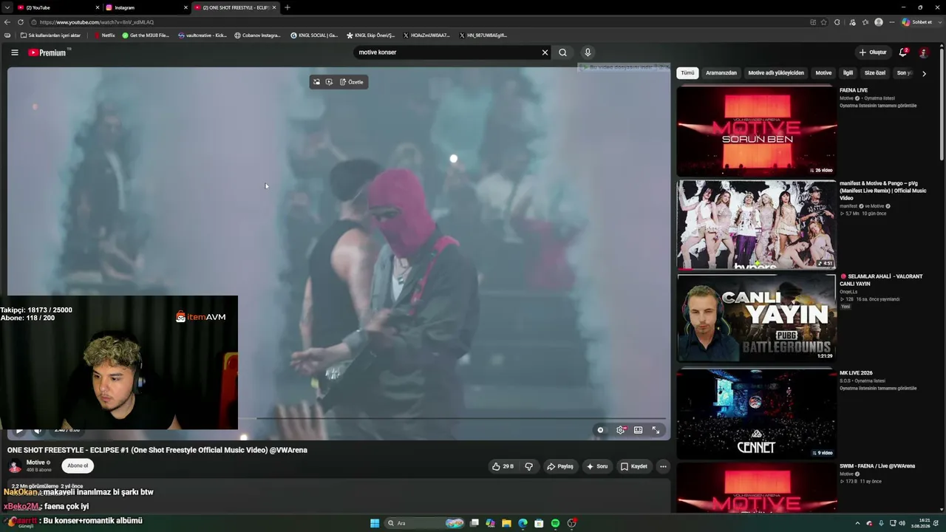Open the browser tab list dropdown
946x532 pixels.
(x=7, y=7)
